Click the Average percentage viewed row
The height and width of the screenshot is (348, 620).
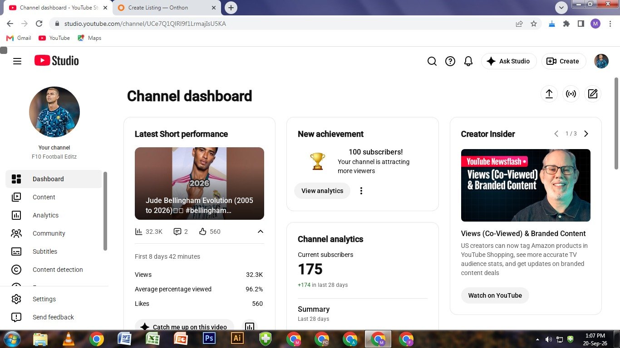click(199, 289)
